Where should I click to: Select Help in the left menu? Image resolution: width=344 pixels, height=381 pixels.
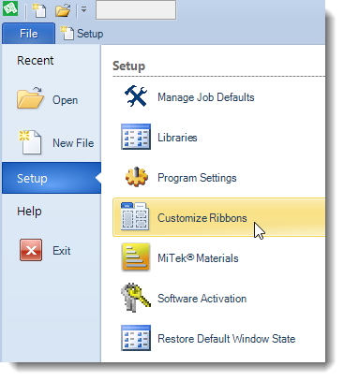29,212
